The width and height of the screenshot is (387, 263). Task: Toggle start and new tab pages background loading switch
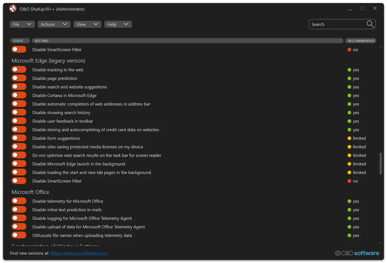click(x=19, y=172)
